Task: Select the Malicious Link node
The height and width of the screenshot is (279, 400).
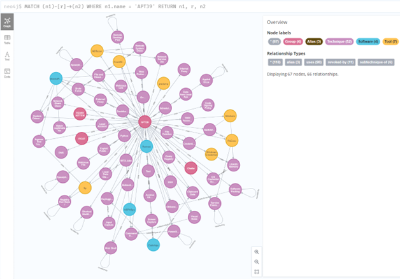Action: click(x=121, y=87)
